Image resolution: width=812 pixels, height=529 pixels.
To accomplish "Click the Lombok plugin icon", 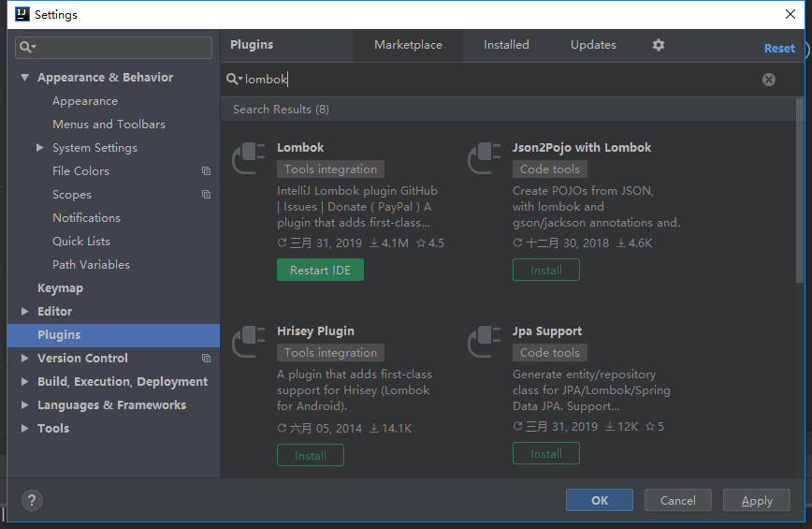I will 249,158.
